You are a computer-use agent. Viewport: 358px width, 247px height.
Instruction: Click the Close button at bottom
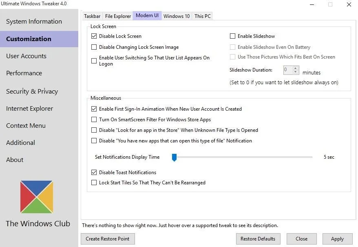[302, 239]
